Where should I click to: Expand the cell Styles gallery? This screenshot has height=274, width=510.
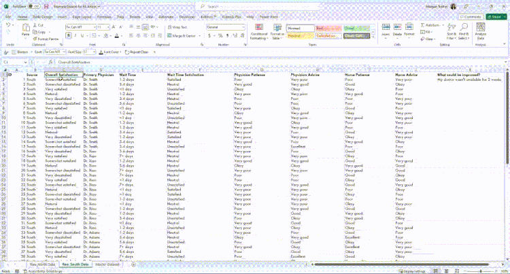(373, 37)
